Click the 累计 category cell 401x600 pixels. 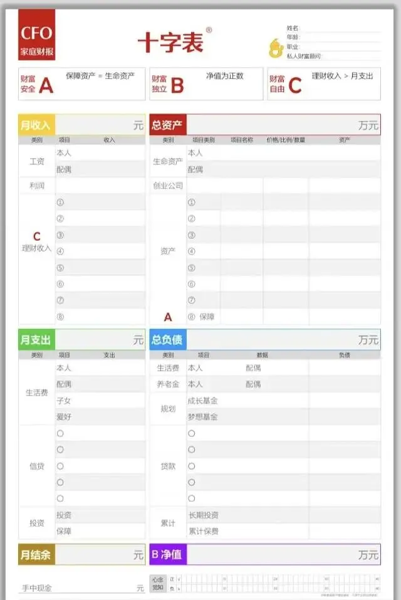(x=168, y=523)
